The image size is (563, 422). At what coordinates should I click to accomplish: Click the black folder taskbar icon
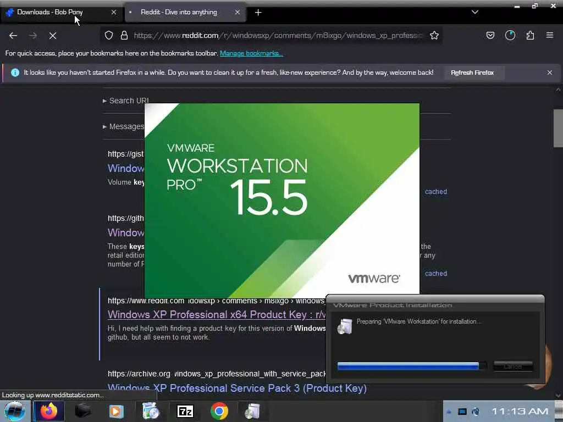point(82,411)
